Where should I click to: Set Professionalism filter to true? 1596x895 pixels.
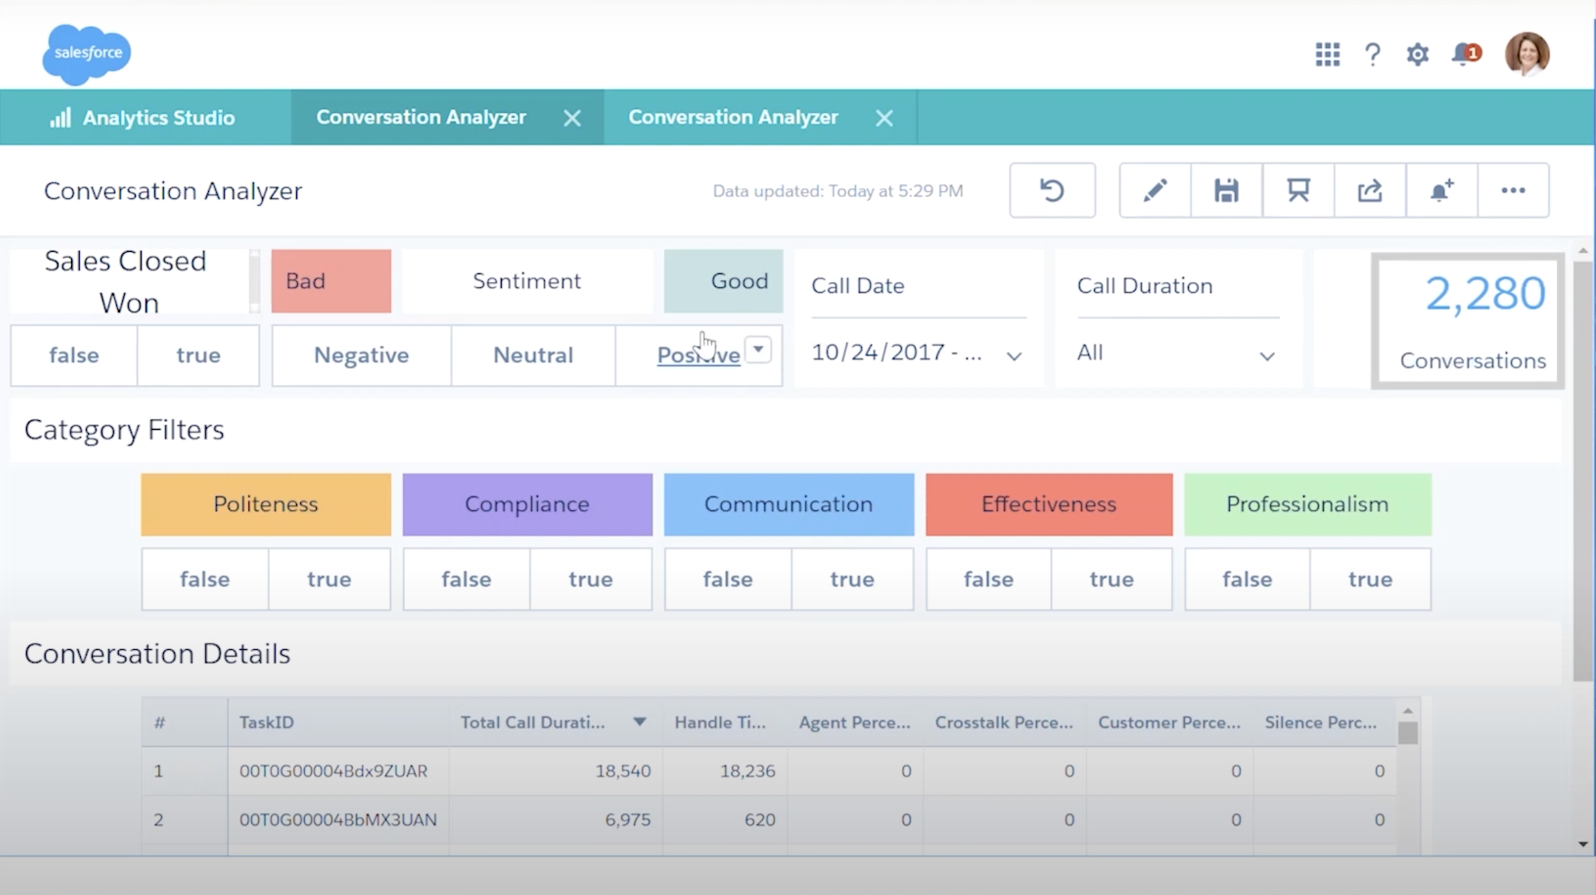pyautogui.click(x=1370, y=579)
